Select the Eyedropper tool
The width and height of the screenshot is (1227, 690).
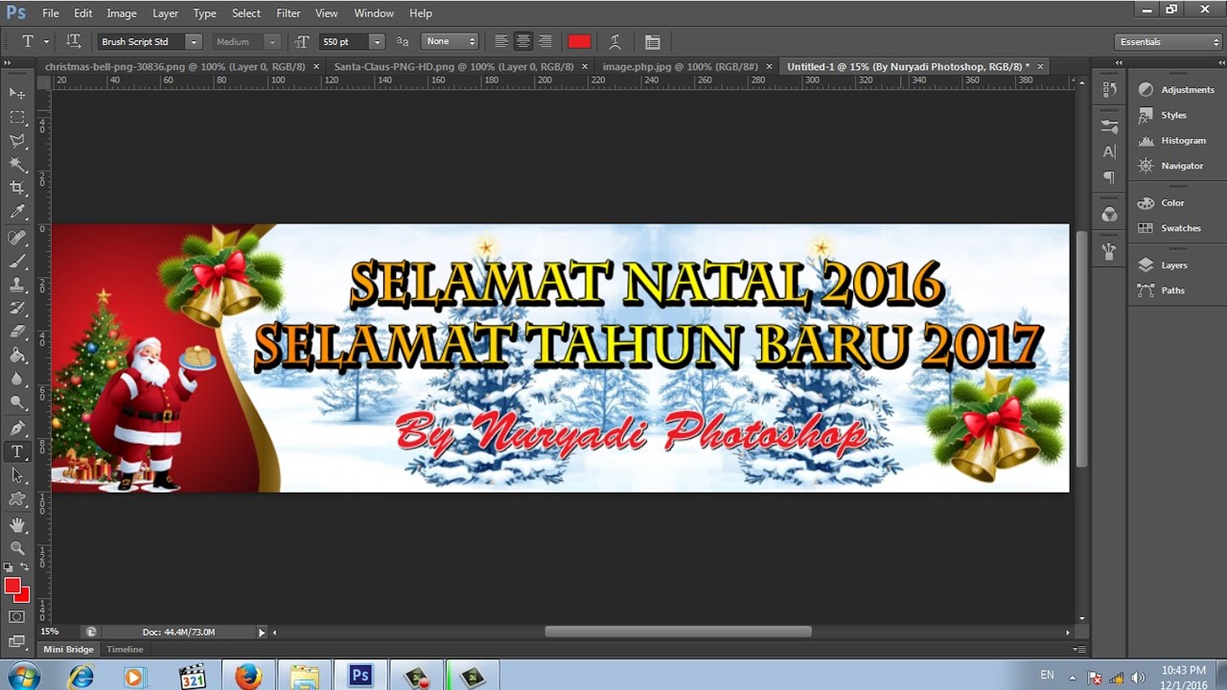(x=17, y=212)
